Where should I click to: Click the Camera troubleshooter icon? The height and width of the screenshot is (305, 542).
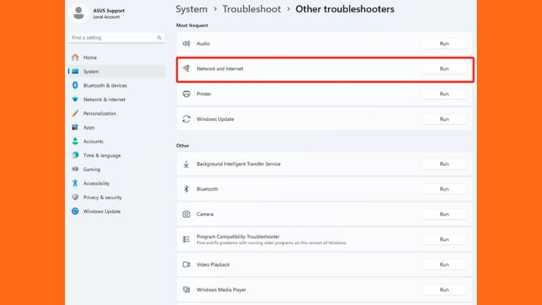[x=186, y=214]
